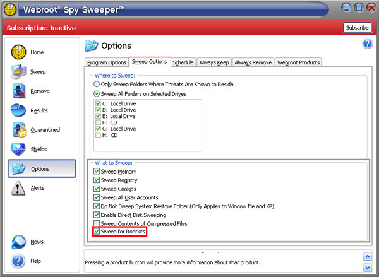The height and width of the screenshot is (277, 379).
Task: Click the Alerts label in the sidebar
Action: pyautogui.click(x=37, y=188)
